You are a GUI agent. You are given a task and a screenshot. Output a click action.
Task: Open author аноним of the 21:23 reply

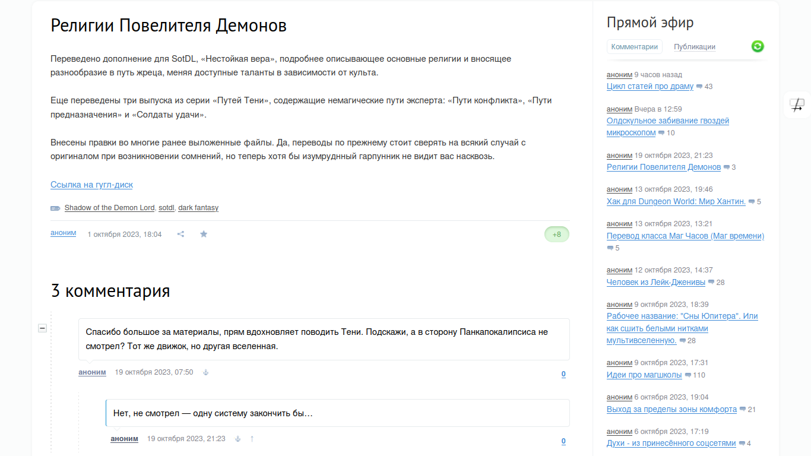[x=124, y=439]
